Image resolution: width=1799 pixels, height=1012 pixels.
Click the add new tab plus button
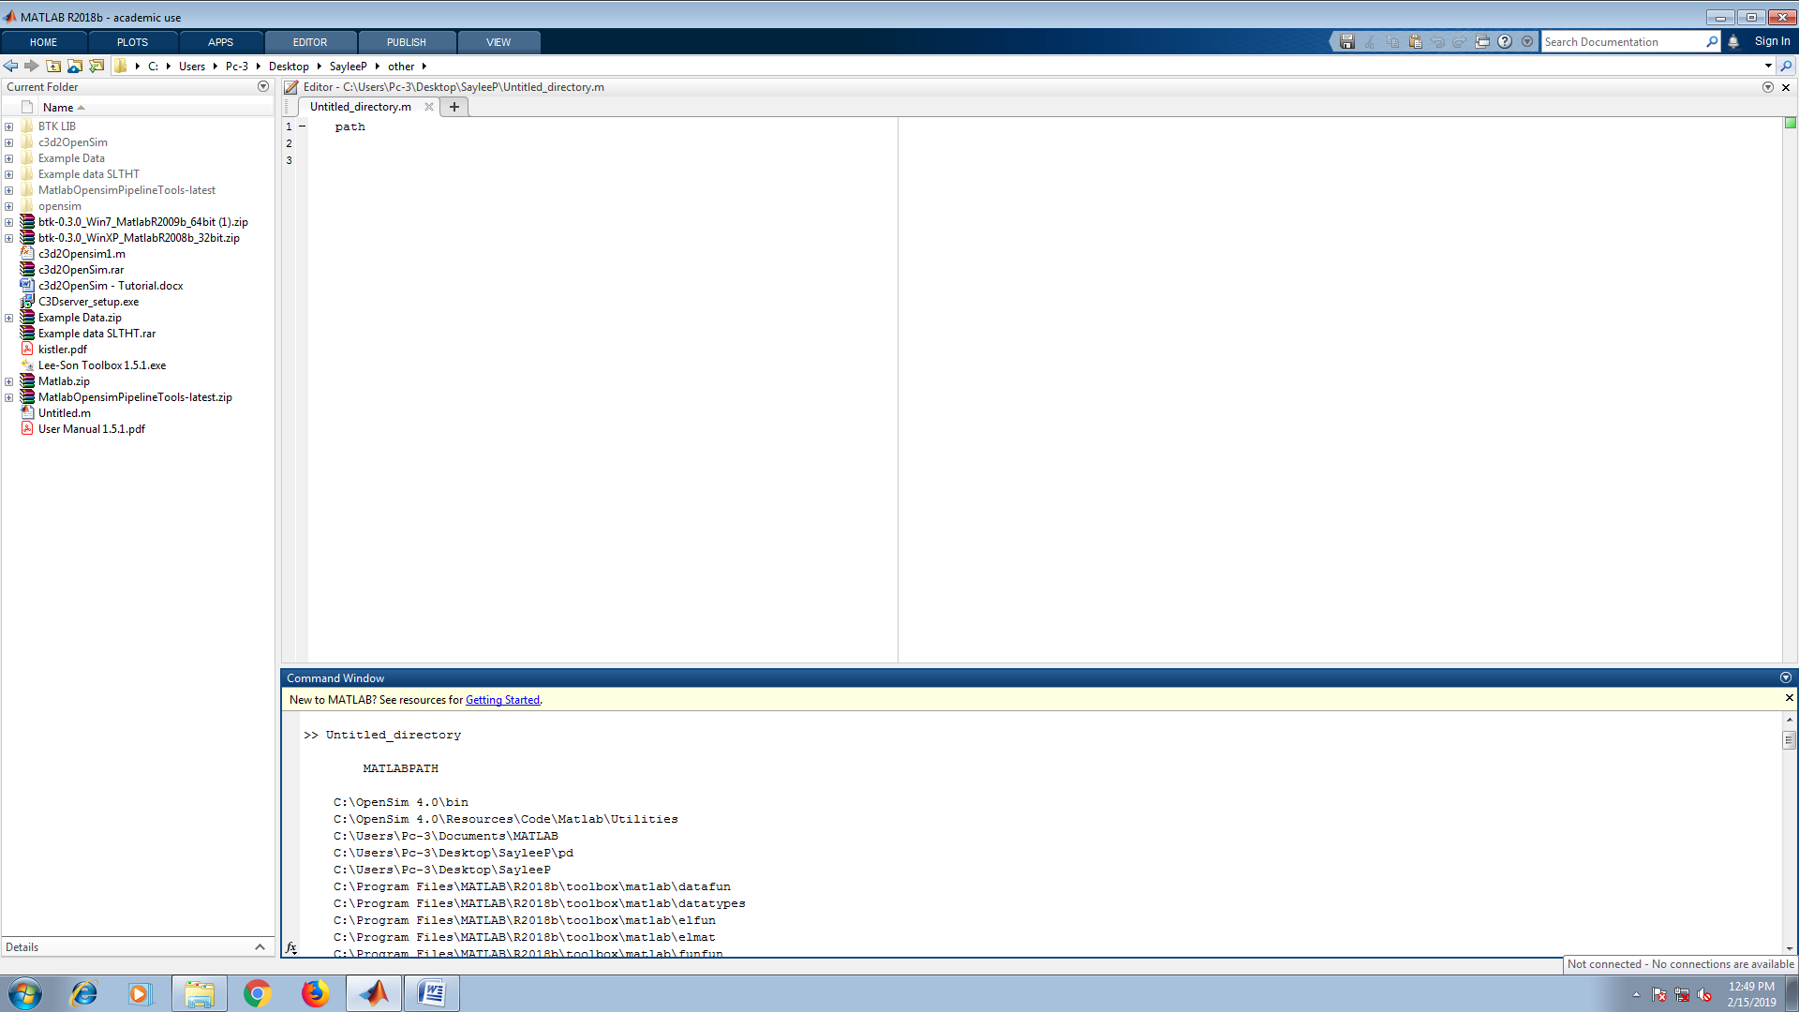(x=454, y=106)
